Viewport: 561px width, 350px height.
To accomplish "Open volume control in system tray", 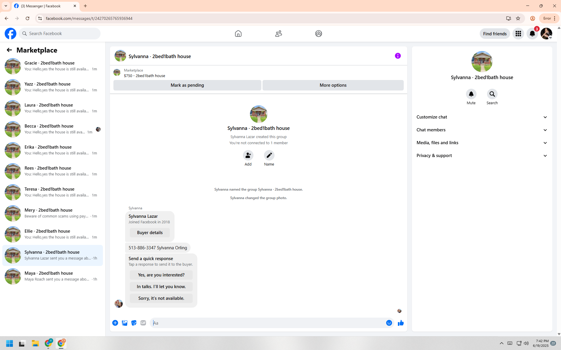I will click(526, 343).
